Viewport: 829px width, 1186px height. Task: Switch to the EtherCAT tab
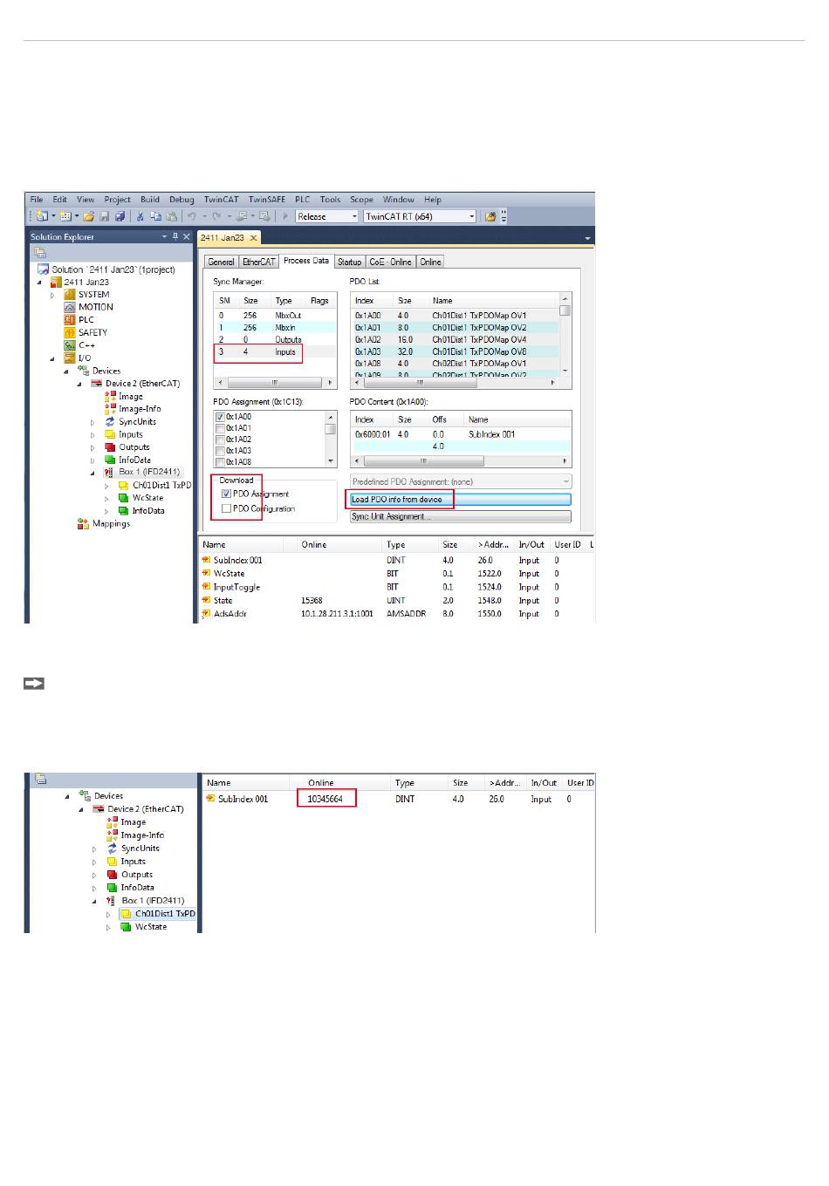pyautogui.click(x=258, y=262)
